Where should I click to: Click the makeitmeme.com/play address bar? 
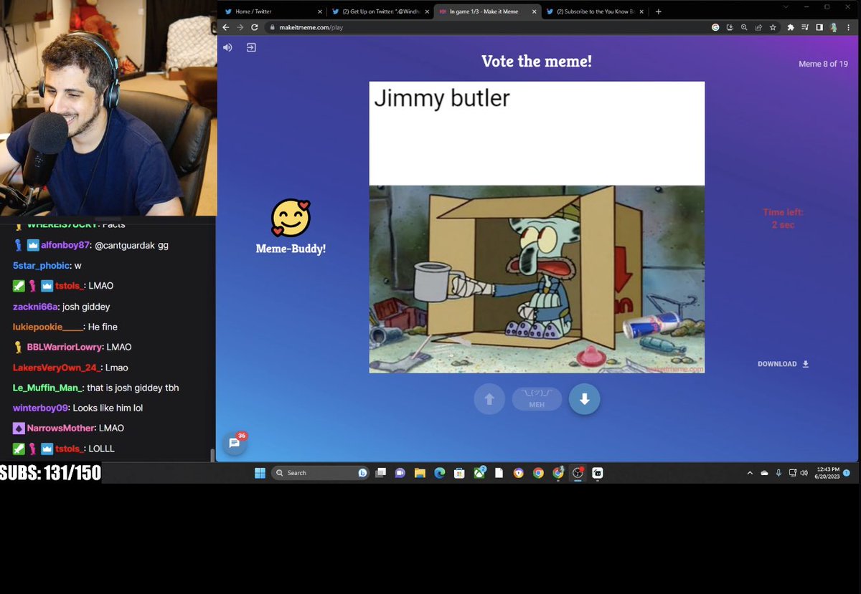pos(488,27)
